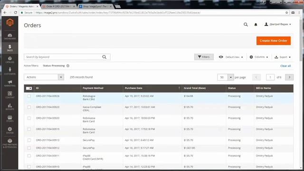The height and width of the screenshot is (171, 304).
Task: Open the Dashboard section in the sidebar
Action: (x=10, y=37)
